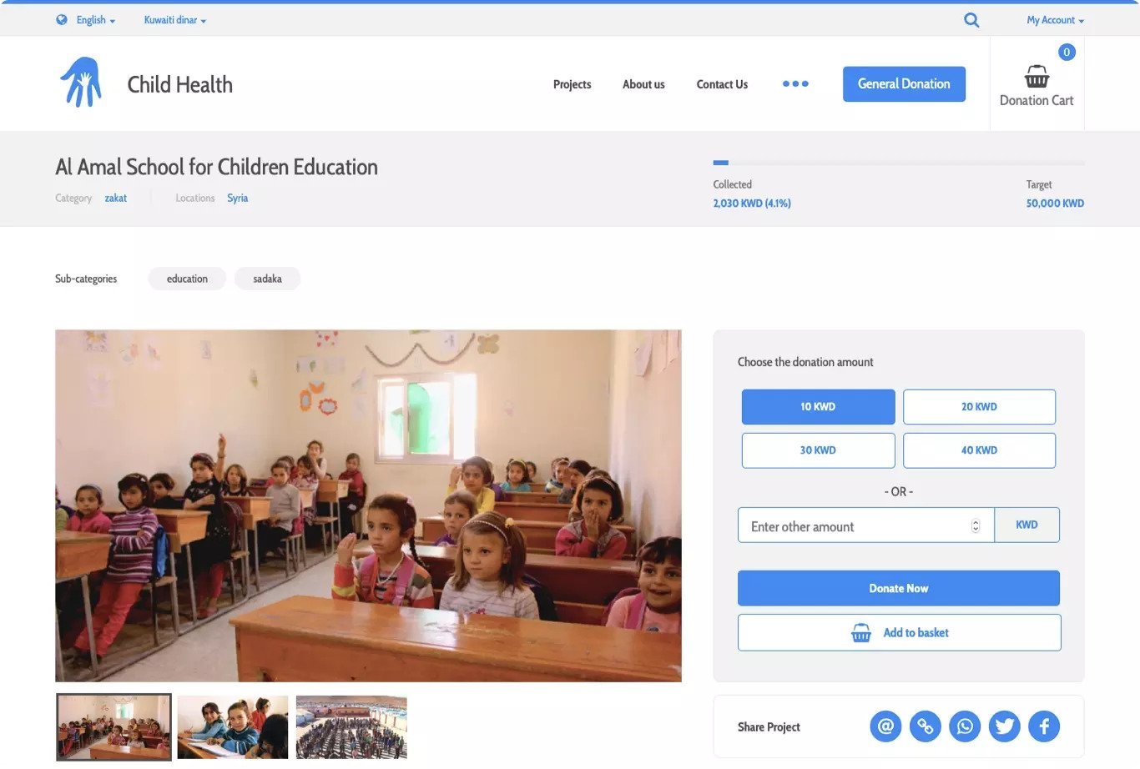Image resolution: width=1140 pixels, height=769 pixels.
Task: Share project on WhatsApp
Action: point(965,726)
